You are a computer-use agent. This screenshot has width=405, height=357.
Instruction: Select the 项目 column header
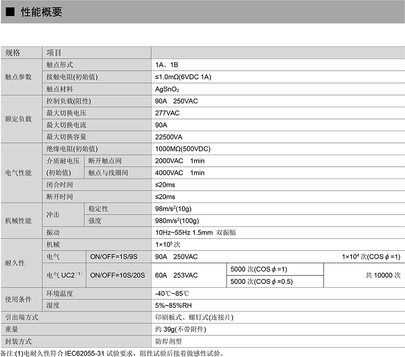point(54,53)
